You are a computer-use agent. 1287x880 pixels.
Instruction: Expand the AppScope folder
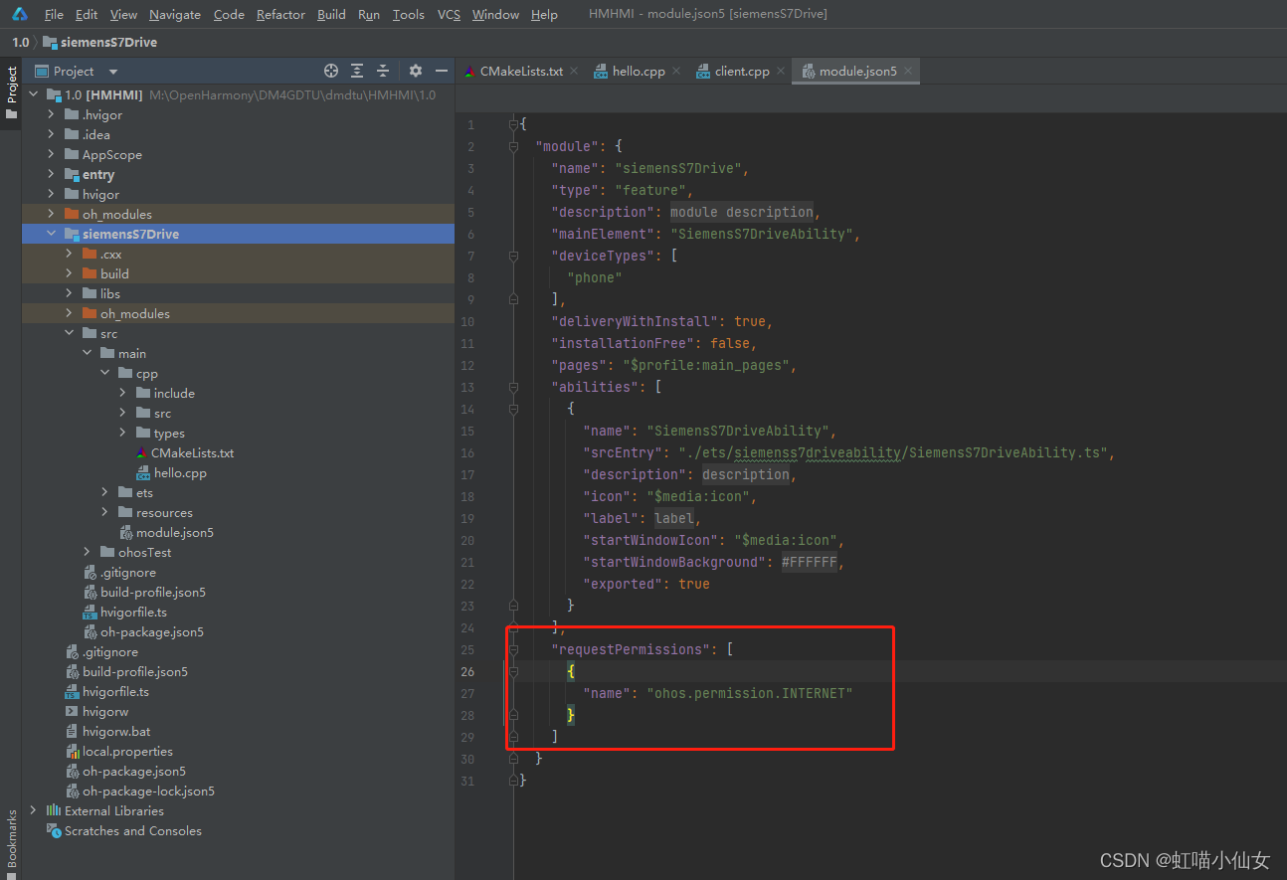(x=52, y=154)
